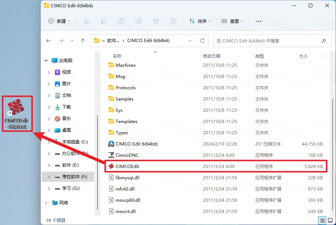This screenshot has height=225, width=336.
Task: Switch to large thumbnails view icon
Action: pyautogui.click(x=330, y=220)
